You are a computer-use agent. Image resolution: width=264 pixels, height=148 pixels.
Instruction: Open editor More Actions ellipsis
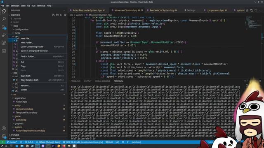(x=260, y=10)
